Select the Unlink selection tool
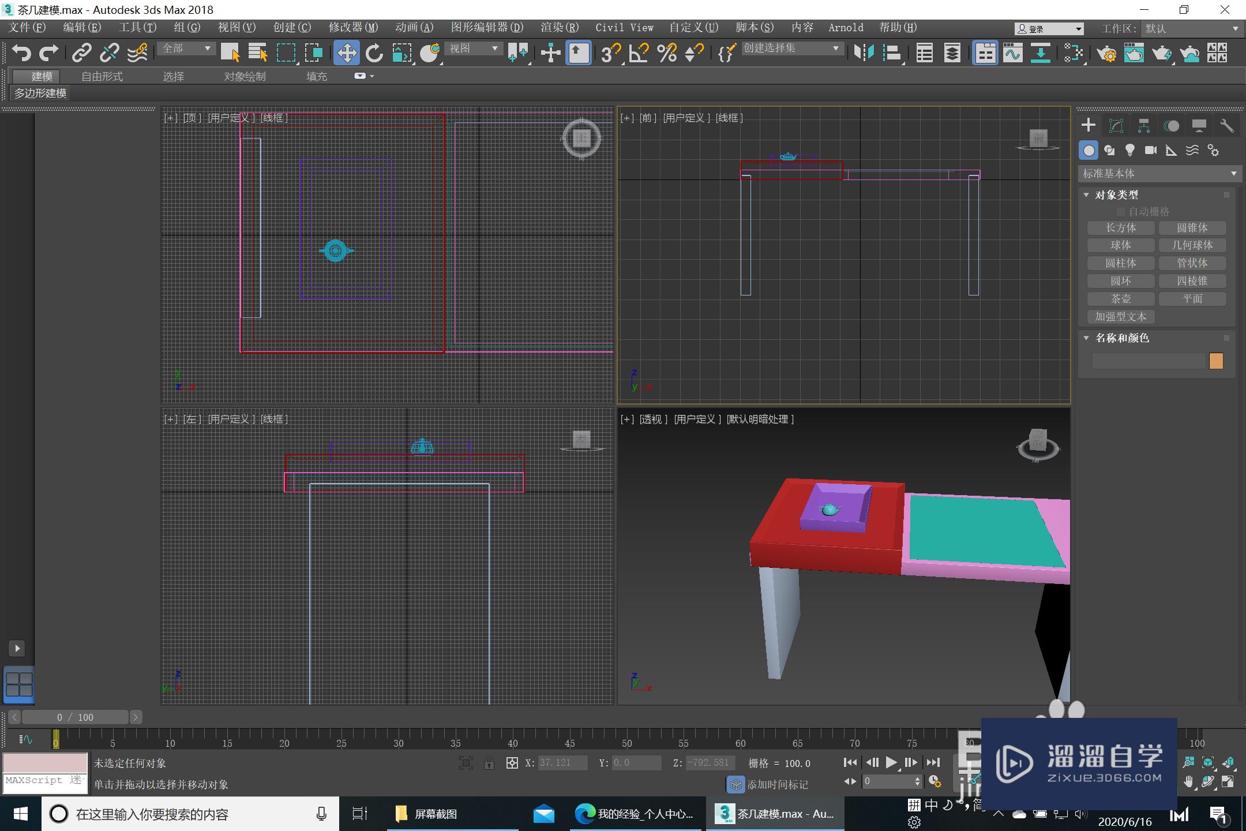This screenshot has width=1246, height=831. click(x=109, y=53)
